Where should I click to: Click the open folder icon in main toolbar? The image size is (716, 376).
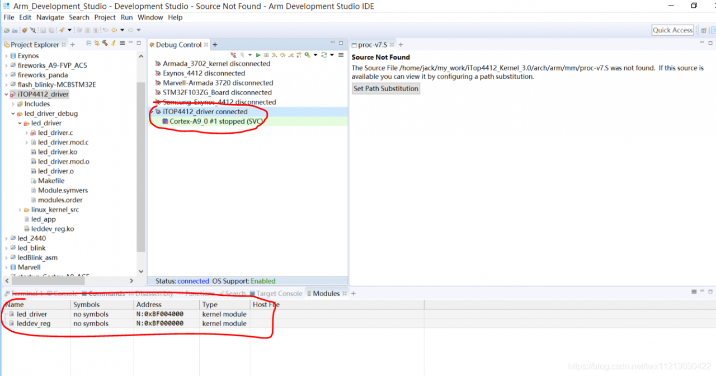[7, 30]
